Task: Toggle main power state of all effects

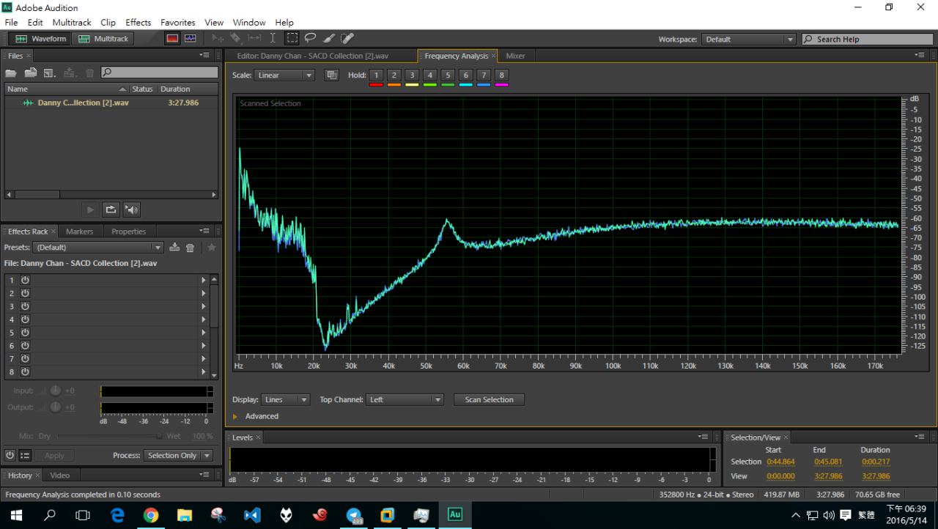Action: pos(10,455)
